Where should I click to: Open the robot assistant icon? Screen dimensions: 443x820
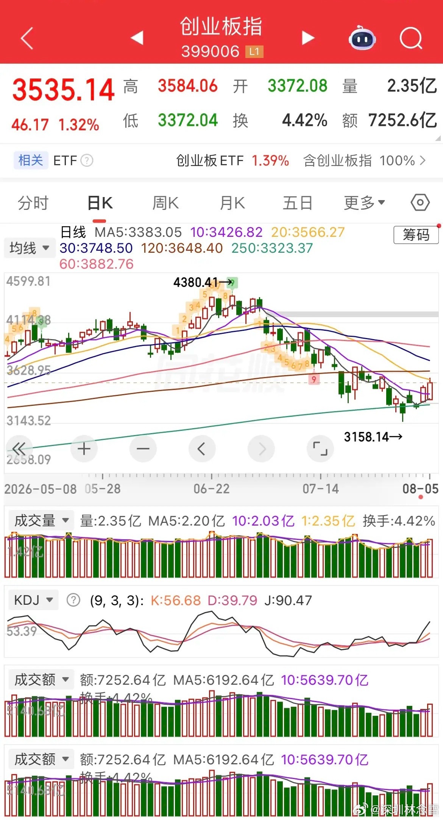point(362,38)
